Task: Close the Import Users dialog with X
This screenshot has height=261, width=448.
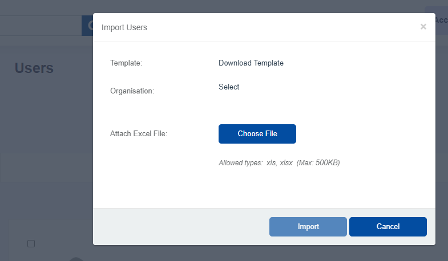Action: pos(423,27)
